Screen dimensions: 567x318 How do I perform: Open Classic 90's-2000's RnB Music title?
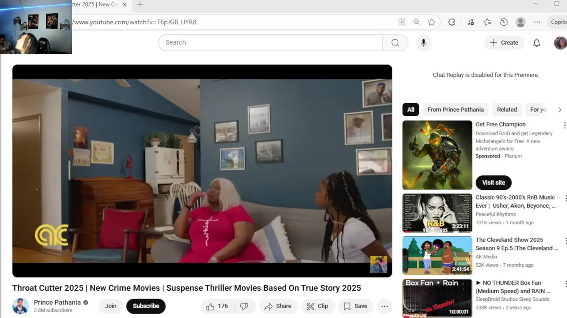pos(515,201)
